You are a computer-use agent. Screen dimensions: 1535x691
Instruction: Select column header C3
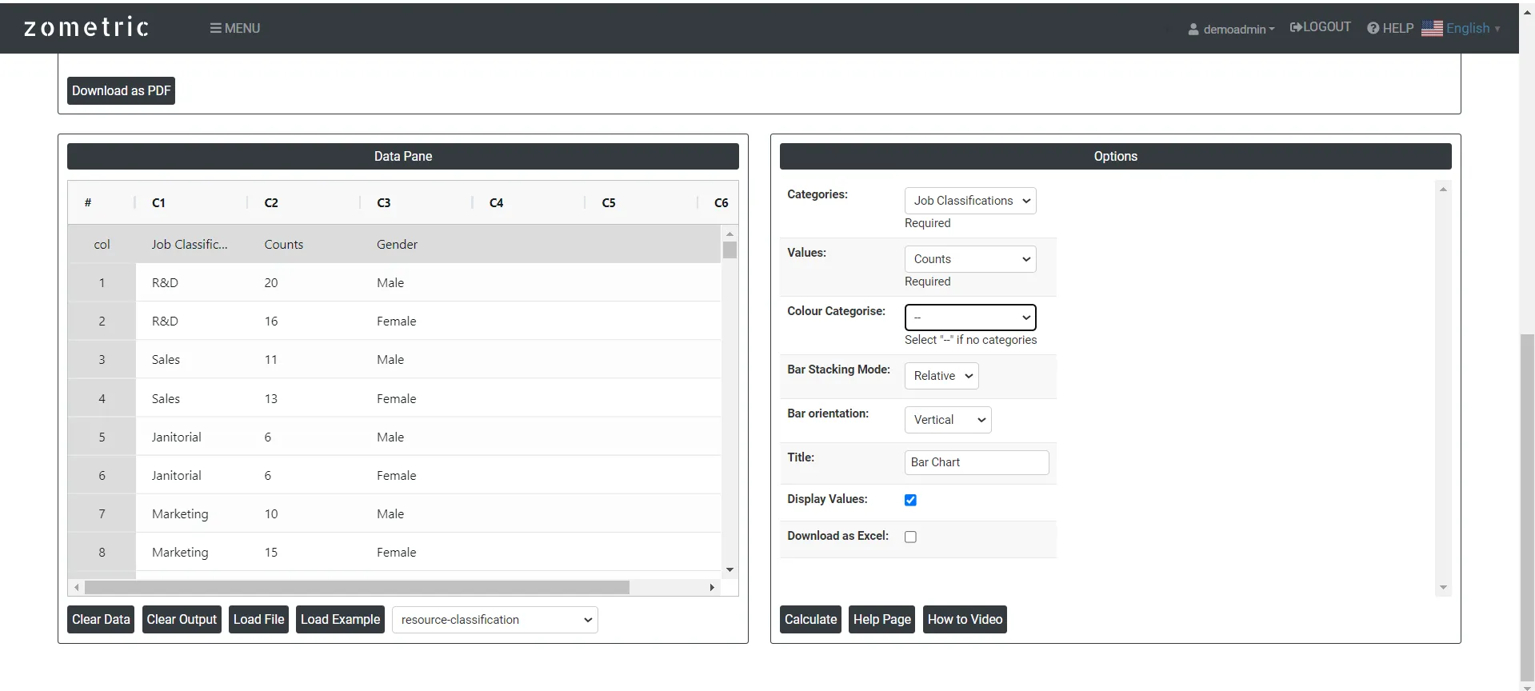[417, 202]
